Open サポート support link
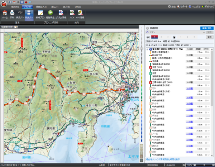This screenshot has width=215, height=167. (182, 6)
